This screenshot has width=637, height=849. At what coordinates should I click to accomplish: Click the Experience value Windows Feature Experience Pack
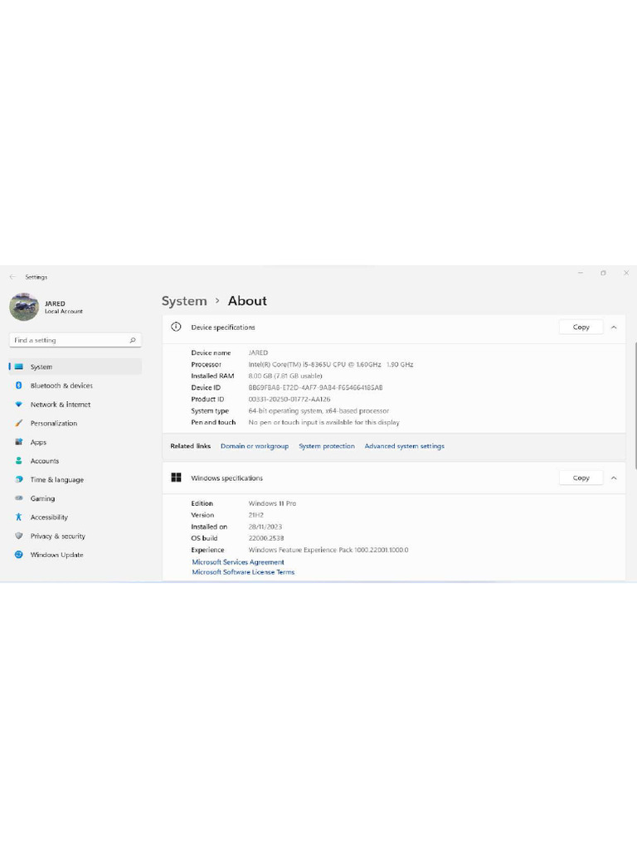(x=328, y=551)
